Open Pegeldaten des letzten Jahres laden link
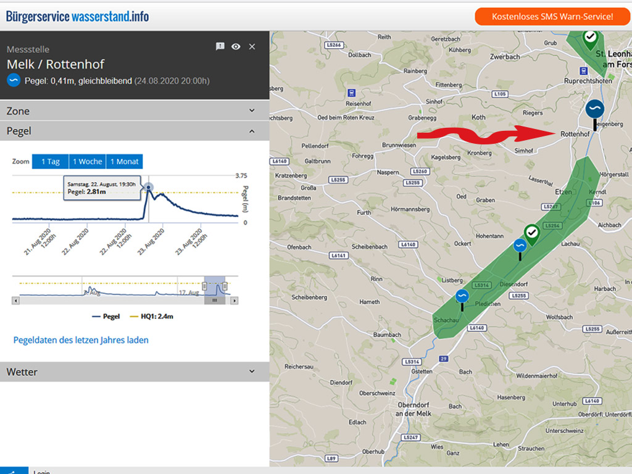This screenshot has height=474, width=632. click(x=81, y=340)
